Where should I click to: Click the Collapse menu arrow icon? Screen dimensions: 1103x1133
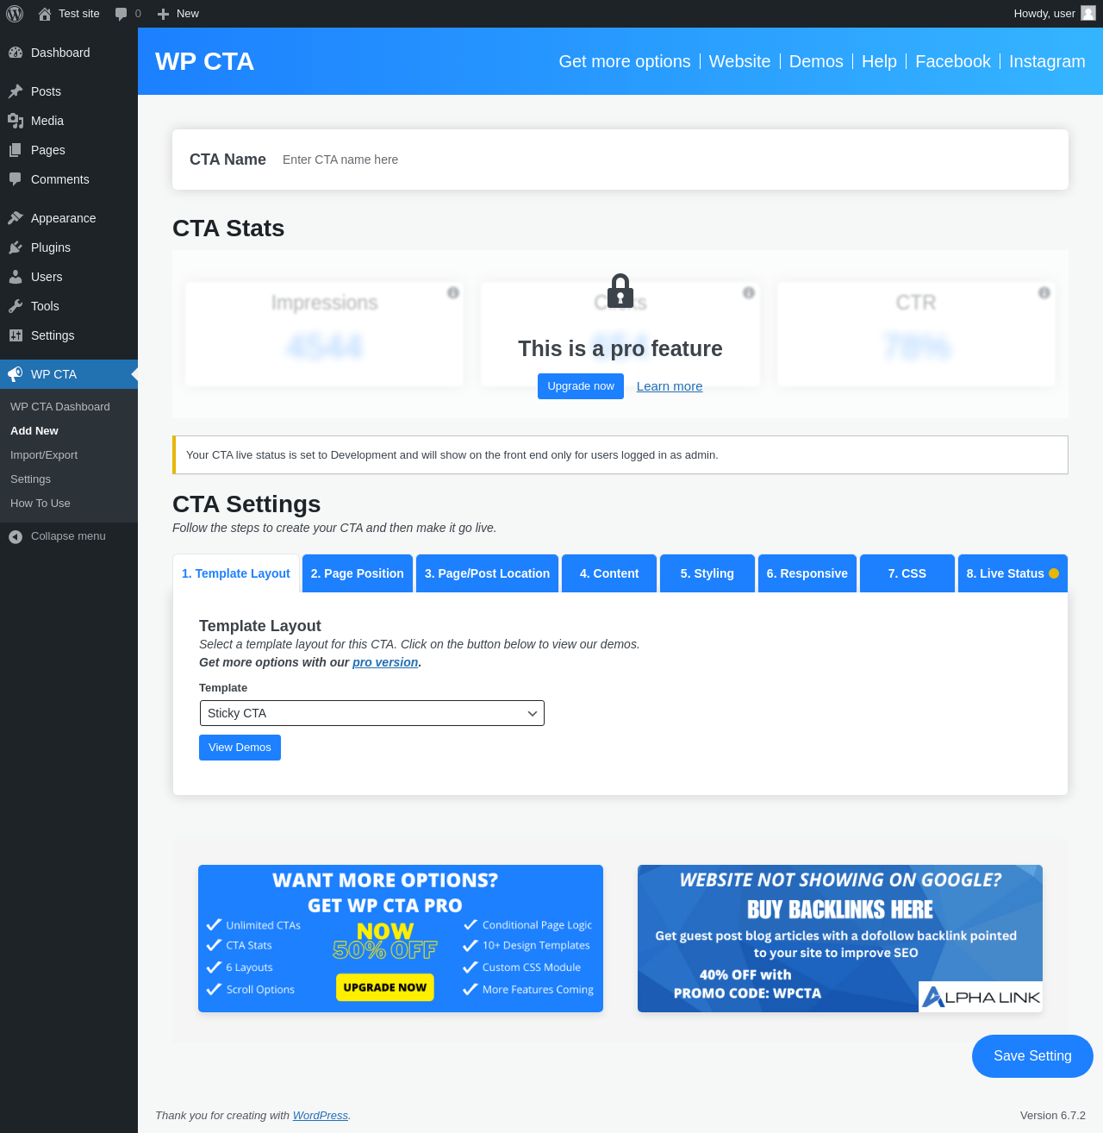click(16, 536)
